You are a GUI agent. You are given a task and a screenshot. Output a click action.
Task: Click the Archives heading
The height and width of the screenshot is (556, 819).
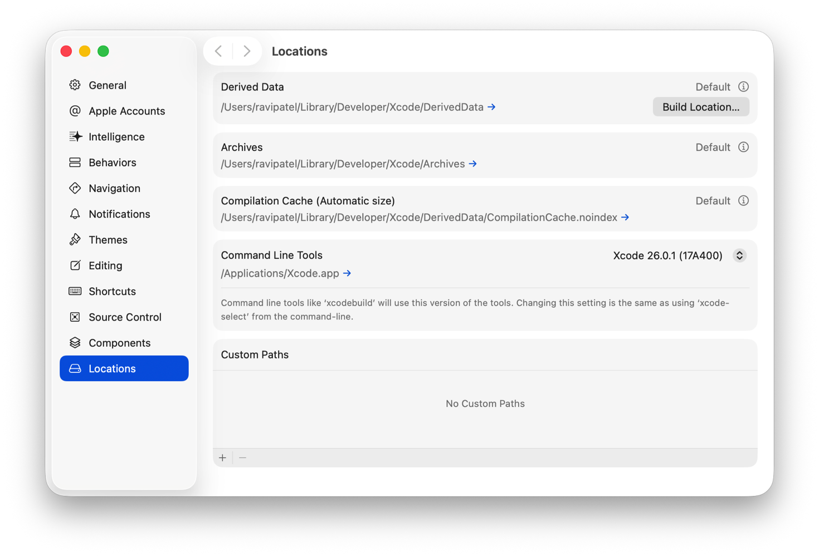242,147
